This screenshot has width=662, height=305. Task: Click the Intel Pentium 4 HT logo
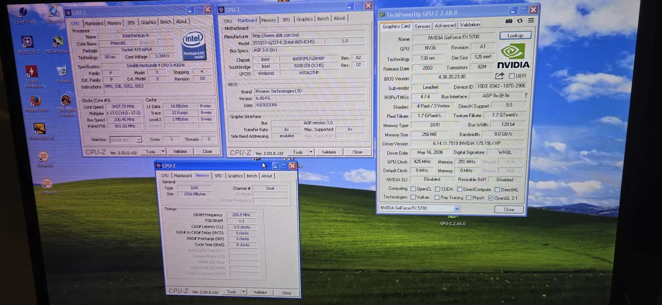(x=193, y=45)
